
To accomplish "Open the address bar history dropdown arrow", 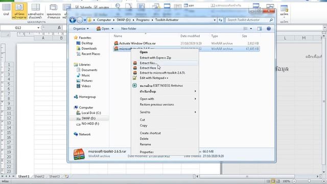I will coord(215,20).
